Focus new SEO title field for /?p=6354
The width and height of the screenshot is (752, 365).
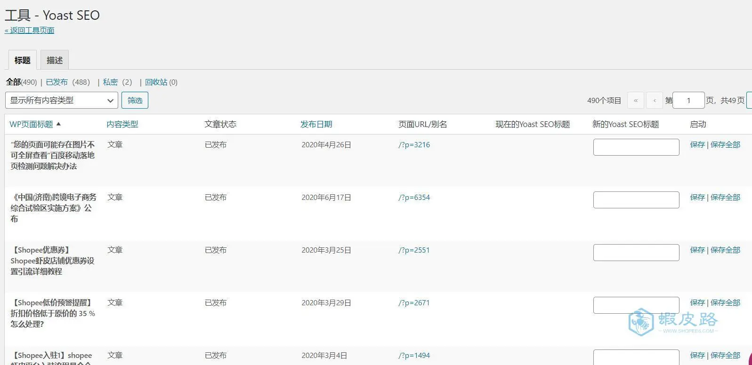636,200
